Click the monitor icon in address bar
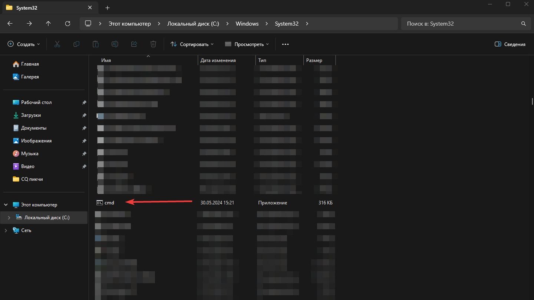This screenshot has height=300, width=534. (x=88, y=23)
